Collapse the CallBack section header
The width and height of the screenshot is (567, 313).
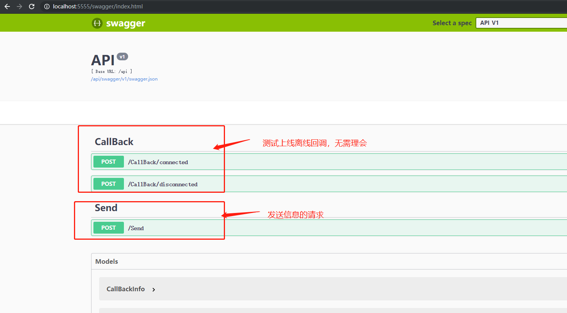pos(114,142)
